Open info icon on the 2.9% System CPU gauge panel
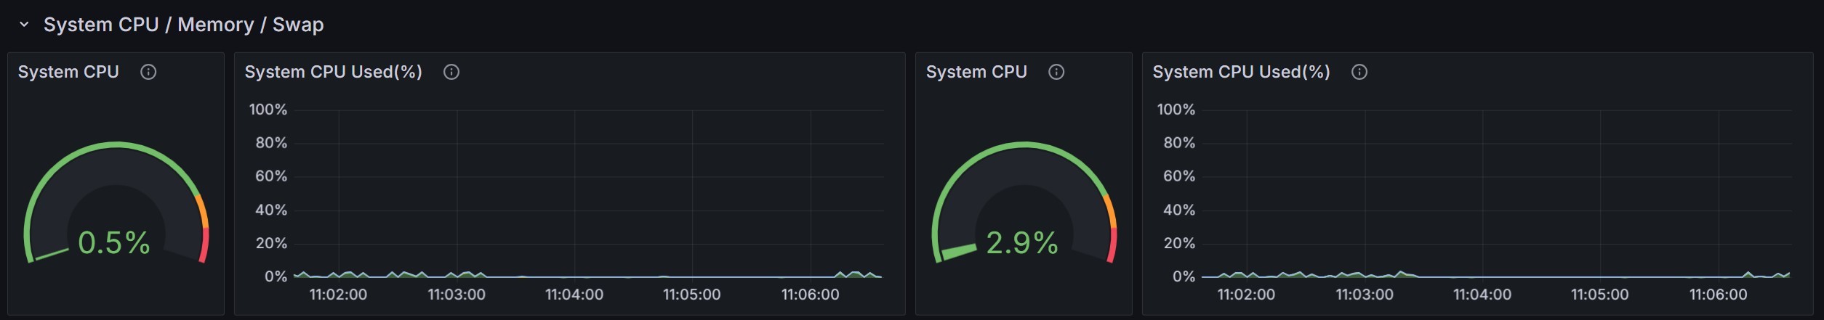Viewport: 1824px width, 320px height. pos(1056,72)
